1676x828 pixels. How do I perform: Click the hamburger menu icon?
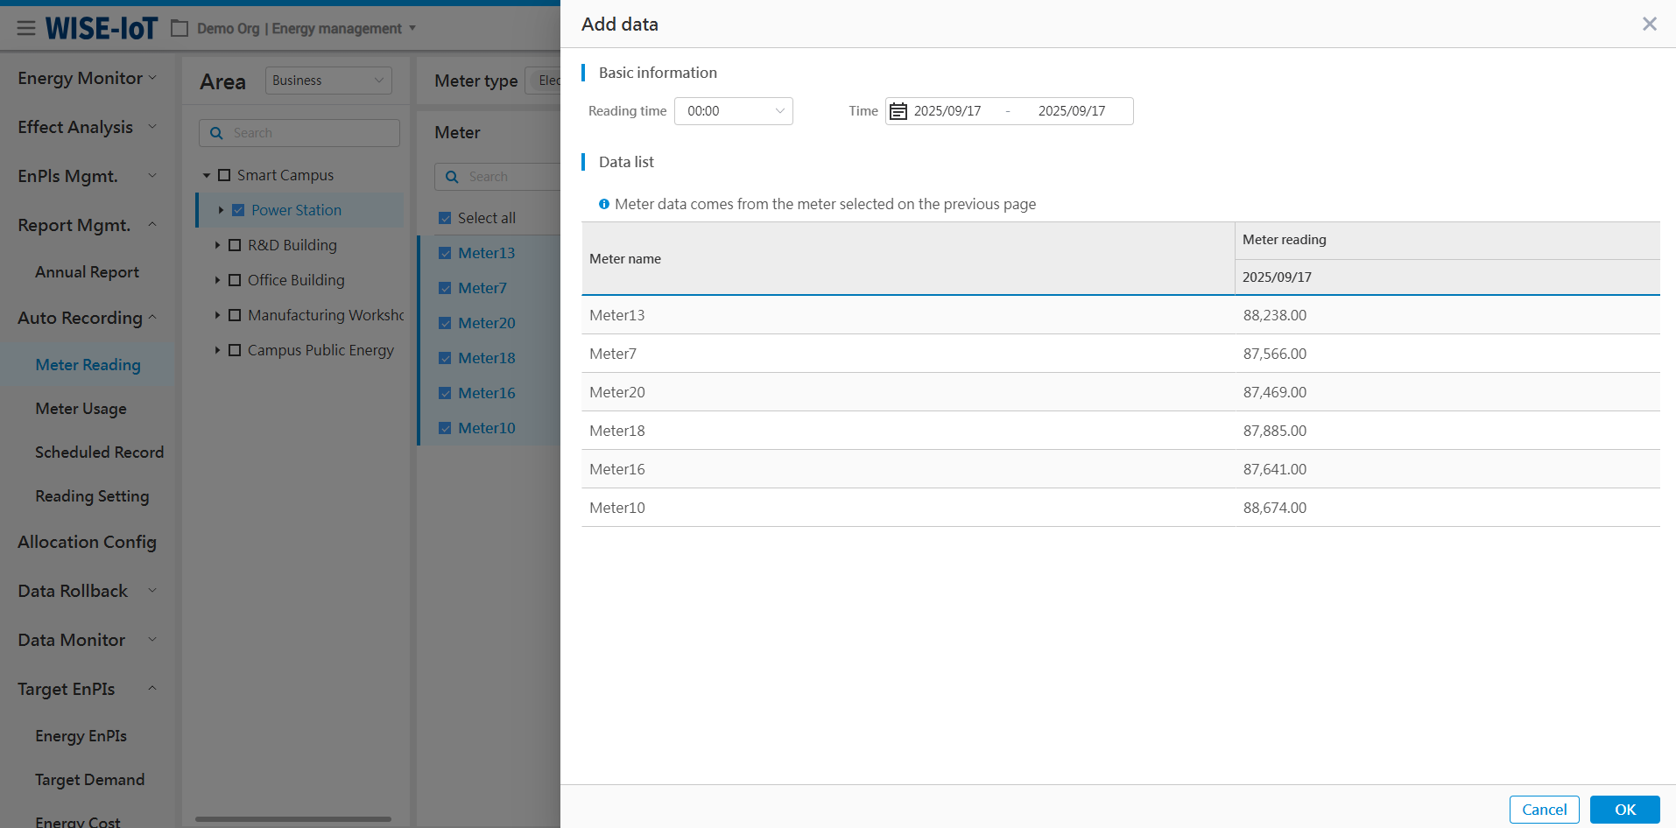(26, 29)
